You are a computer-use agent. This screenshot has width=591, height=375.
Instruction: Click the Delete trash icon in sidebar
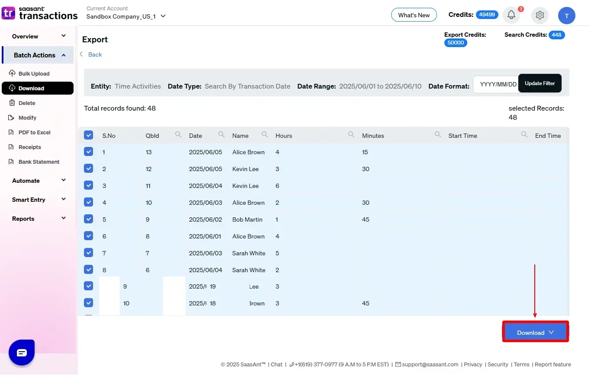pyautogui.click(x=12, y=103)
